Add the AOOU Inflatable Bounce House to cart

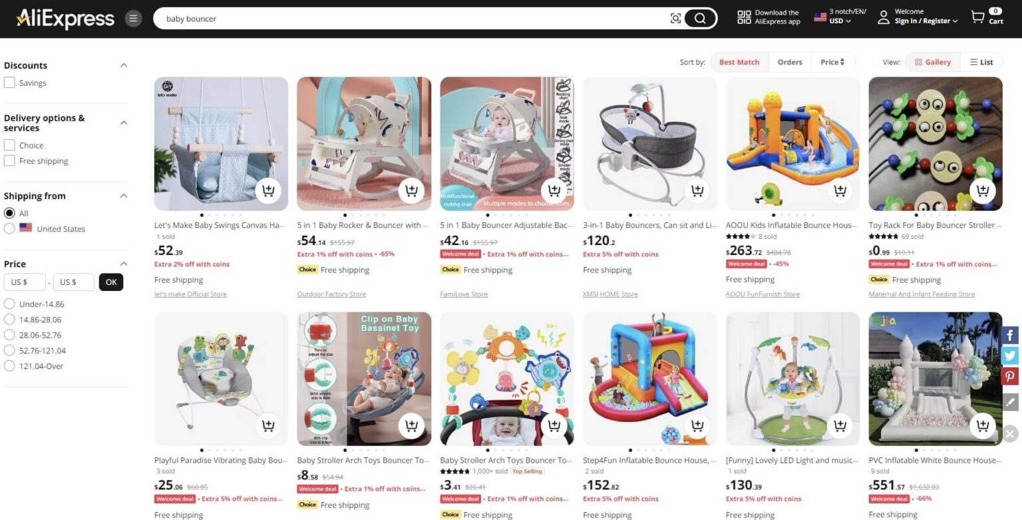tap(840, 191)
